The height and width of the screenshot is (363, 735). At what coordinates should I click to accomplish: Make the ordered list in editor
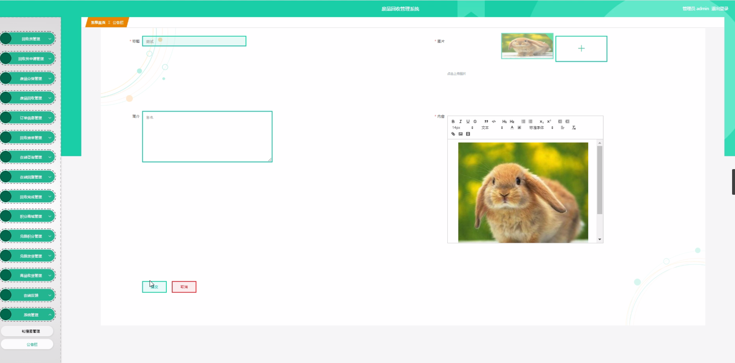[x=523, y=121]
